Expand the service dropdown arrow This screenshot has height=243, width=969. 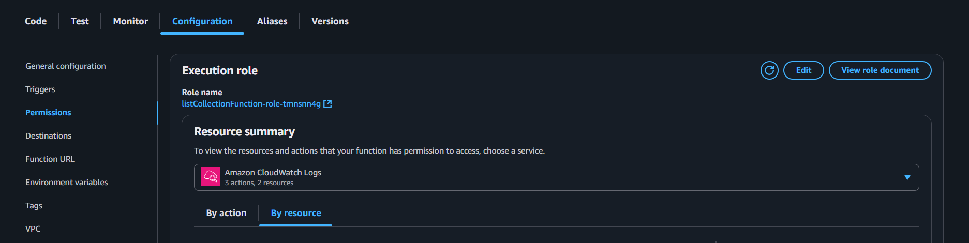coord(907,177)
